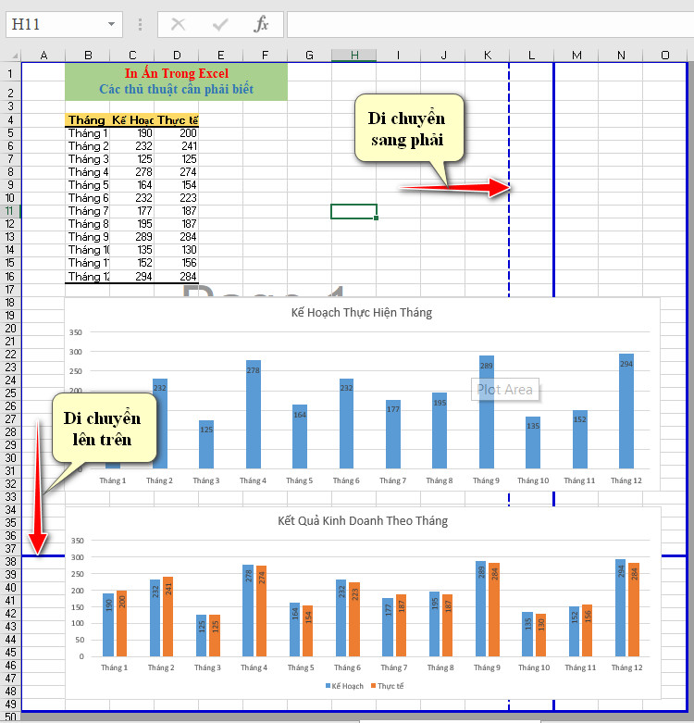Click the formula bar resize dots handle
This screenshot has height=723, width=694.
pos(140,24)
